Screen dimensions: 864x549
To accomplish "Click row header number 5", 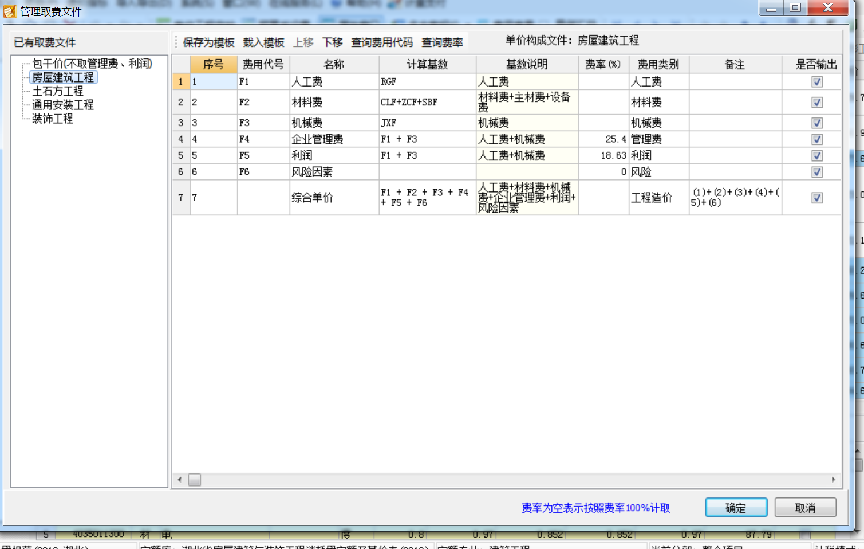I will click(181, 155).
